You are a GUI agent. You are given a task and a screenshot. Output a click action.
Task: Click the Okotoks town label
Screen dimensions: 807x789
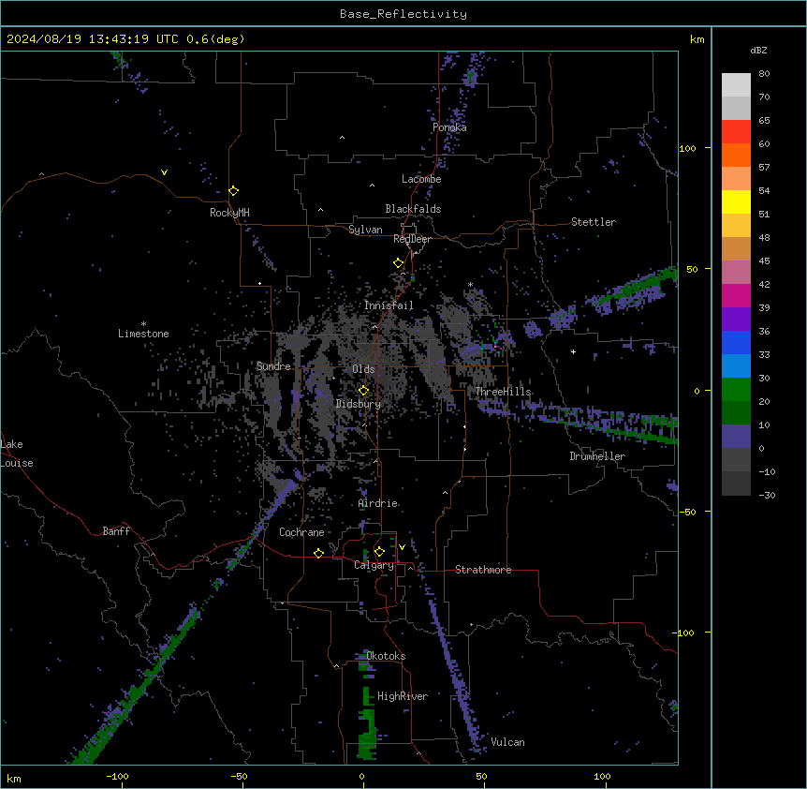386,656
